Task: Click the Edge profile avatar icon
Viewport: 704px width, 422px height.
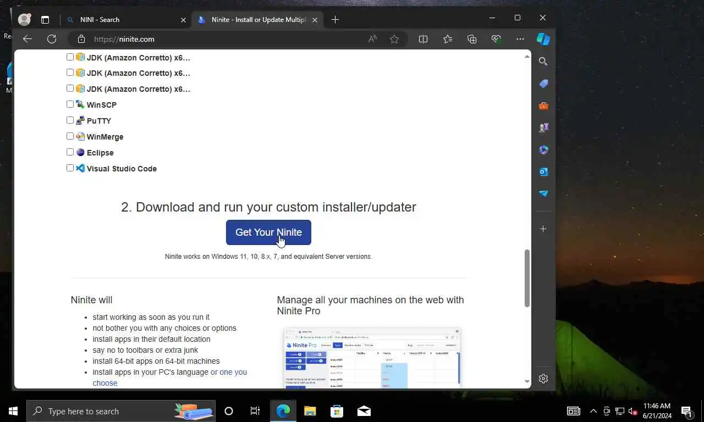Action: pos(24,19)
